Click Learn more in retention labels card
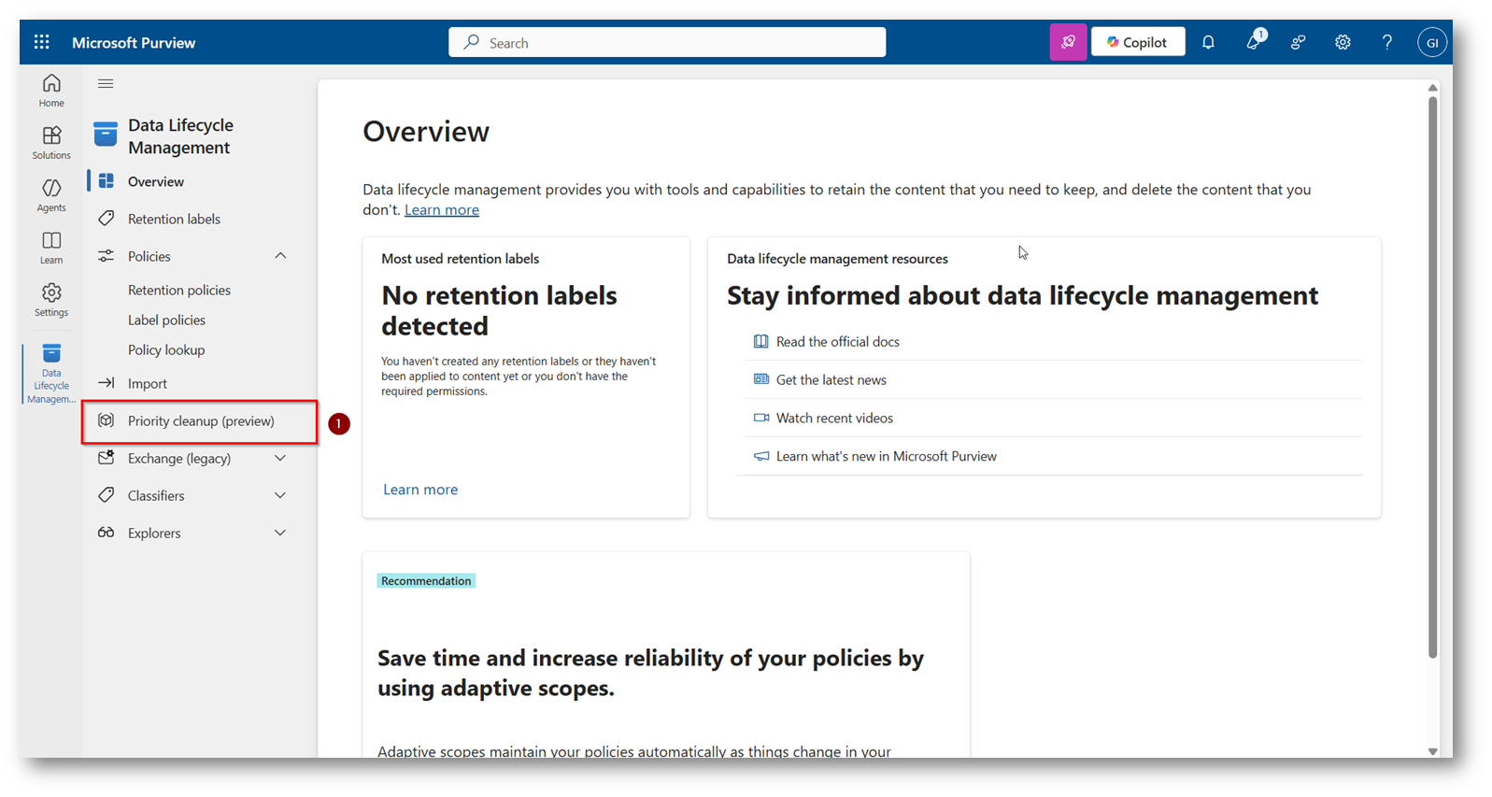Screen dimensions: 1492x797 click(x=420, y=490)
